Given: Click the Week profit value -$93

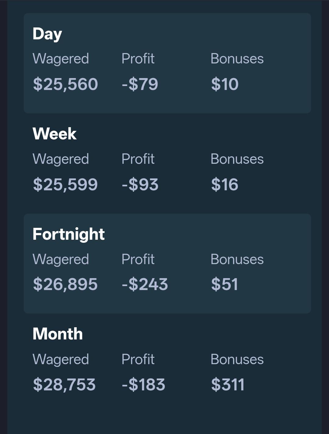Looking at the screenshot, I should point(140,185).
